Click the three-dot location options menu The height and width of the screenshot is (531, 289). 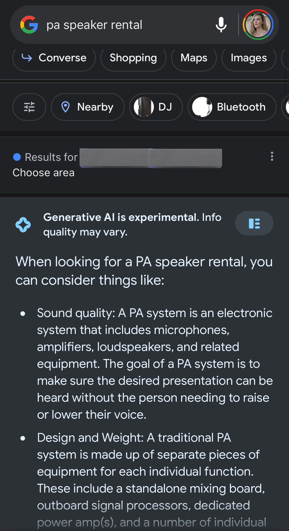(272, 156)
